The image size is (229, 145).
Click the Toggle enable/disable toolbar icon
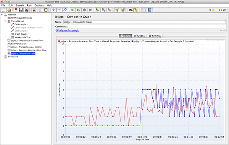(x=65, y=10)
